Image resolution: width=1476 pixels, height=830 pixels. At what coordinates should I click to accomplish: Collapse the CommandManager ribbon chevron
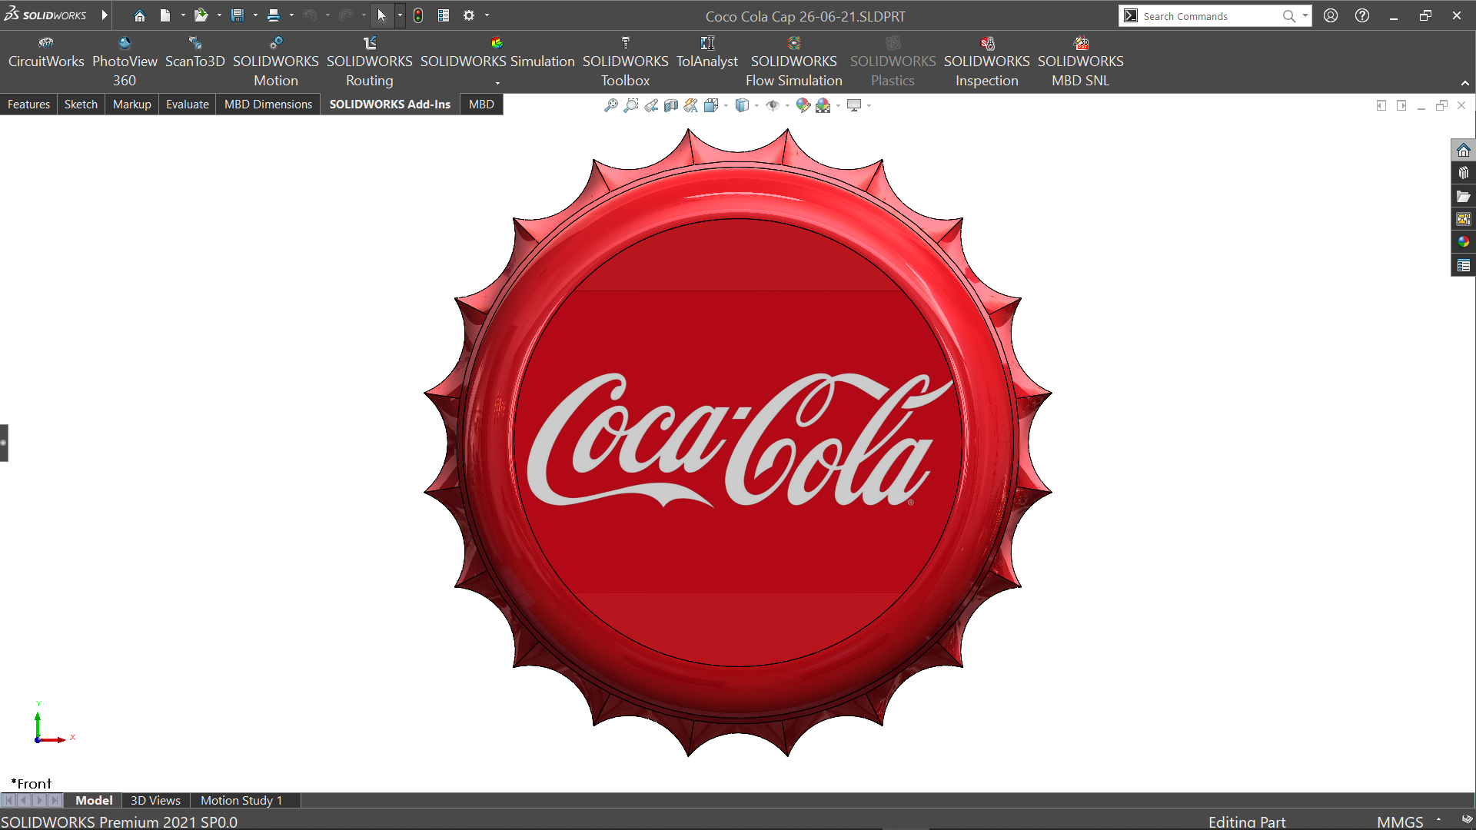coord(1465,83)
